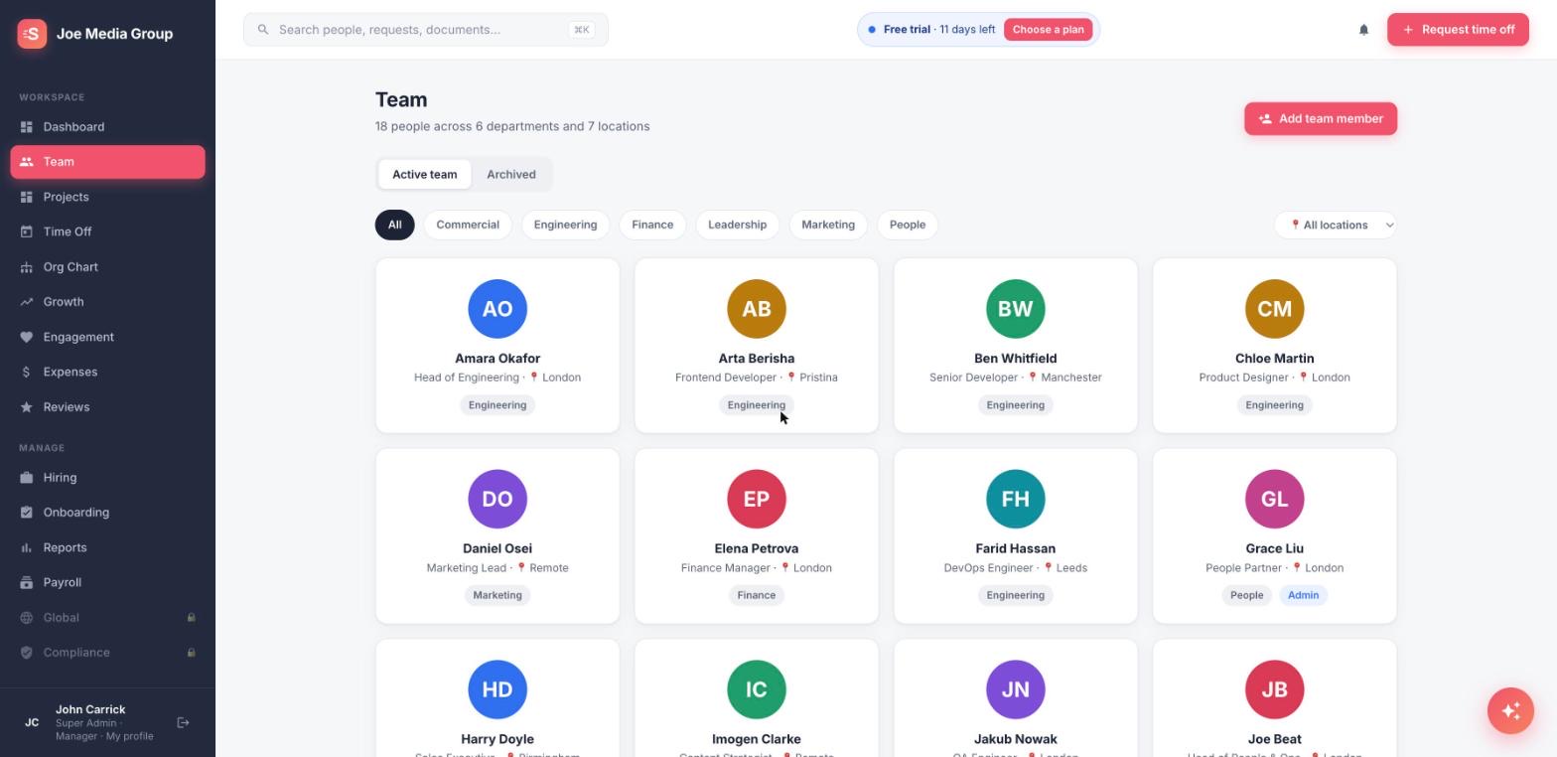Click "Head of Engineering" under Amara Okafor

(x=467, y=378)
